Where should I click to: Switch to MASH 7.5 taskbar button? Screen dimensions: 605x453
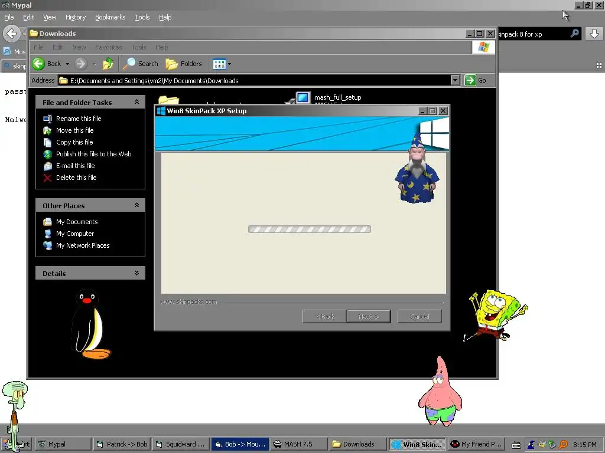pyautogui.click(x=298, y=445)
